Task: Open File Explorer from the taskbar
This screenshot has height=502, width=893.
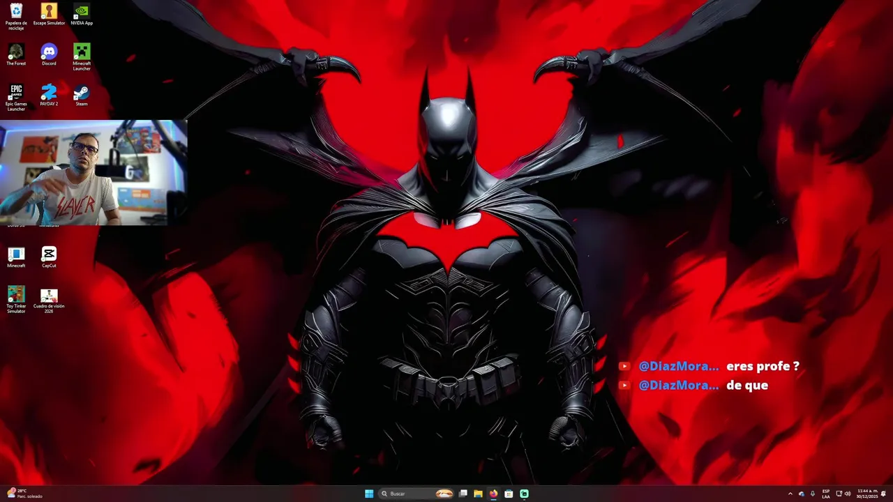Action: (x=478, y=494)
